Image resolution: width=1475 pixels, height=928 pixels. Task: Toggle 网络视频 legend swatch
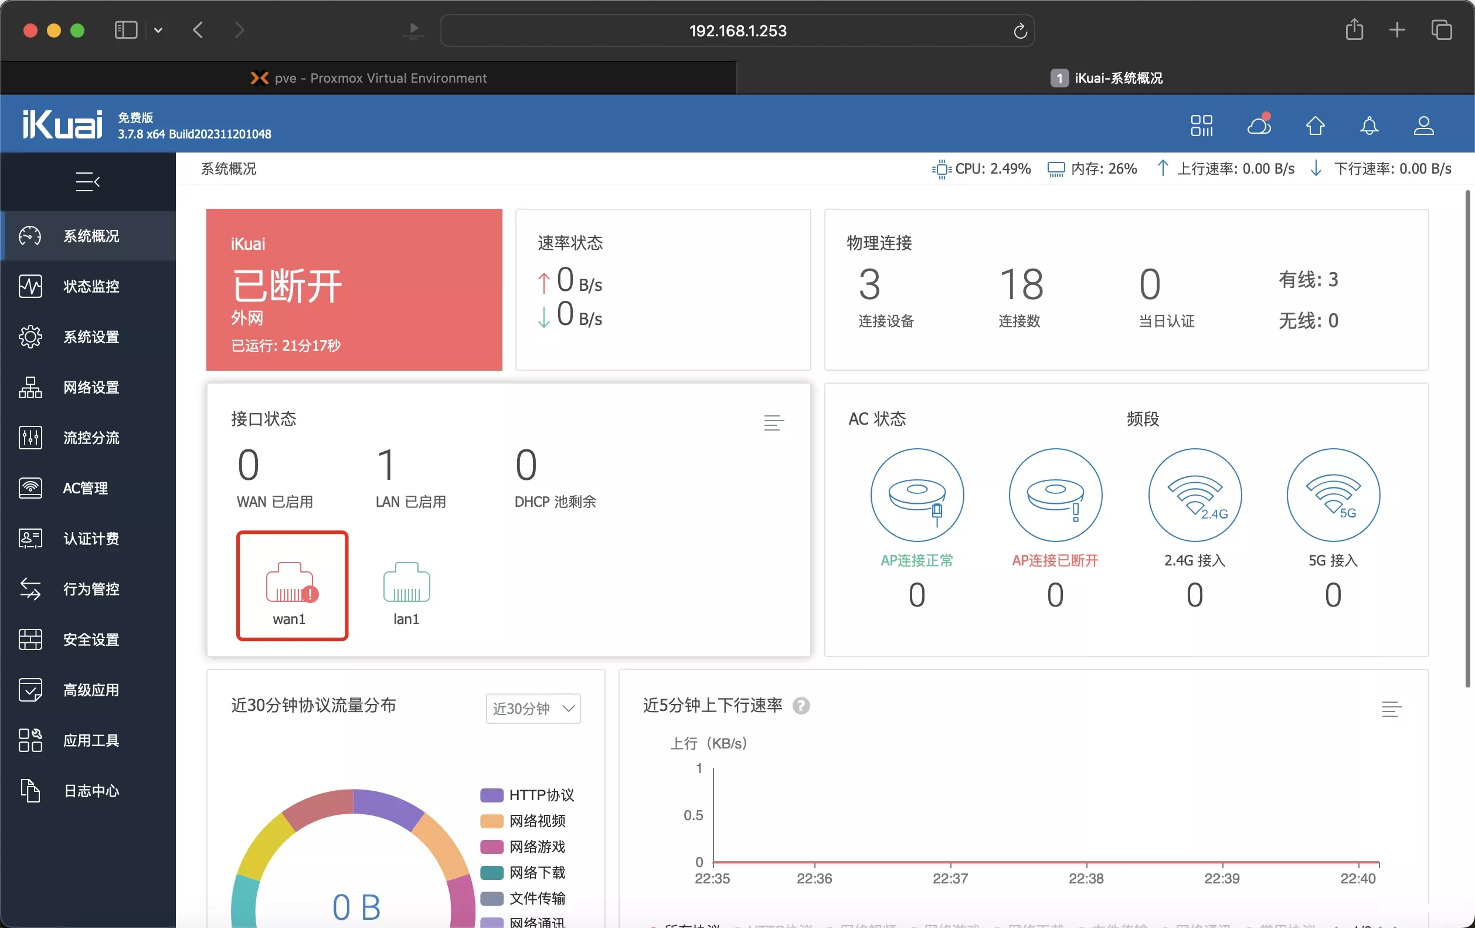(x=491, y=821)
